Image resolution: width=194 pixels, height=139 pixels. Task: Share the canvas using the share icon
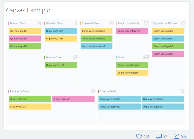(177, 136)
